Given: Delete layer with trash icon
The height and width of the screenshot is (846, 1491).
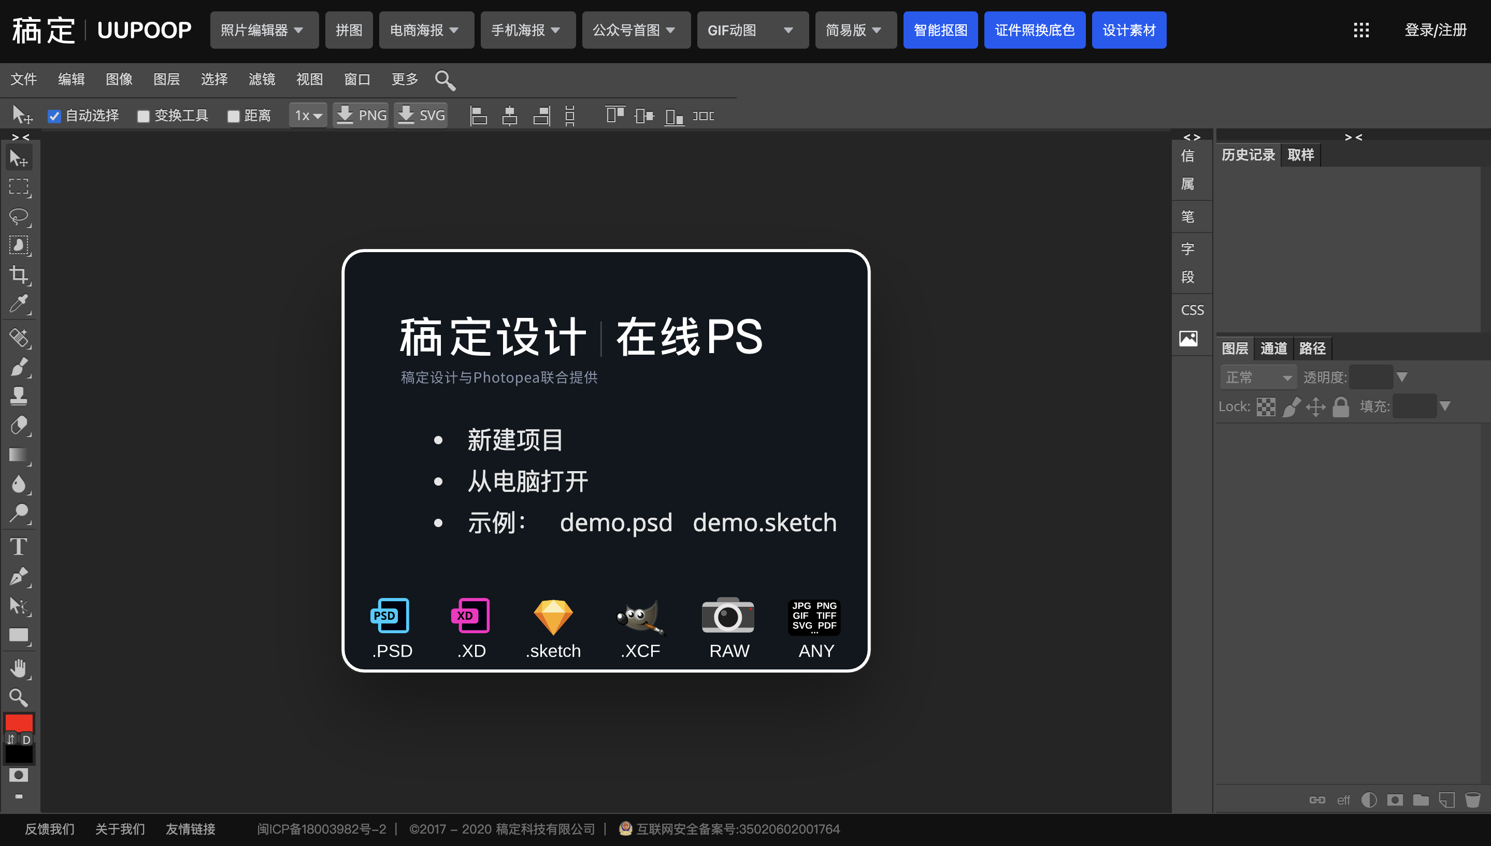Looking at the screenshot, I should click(1472, 800).
